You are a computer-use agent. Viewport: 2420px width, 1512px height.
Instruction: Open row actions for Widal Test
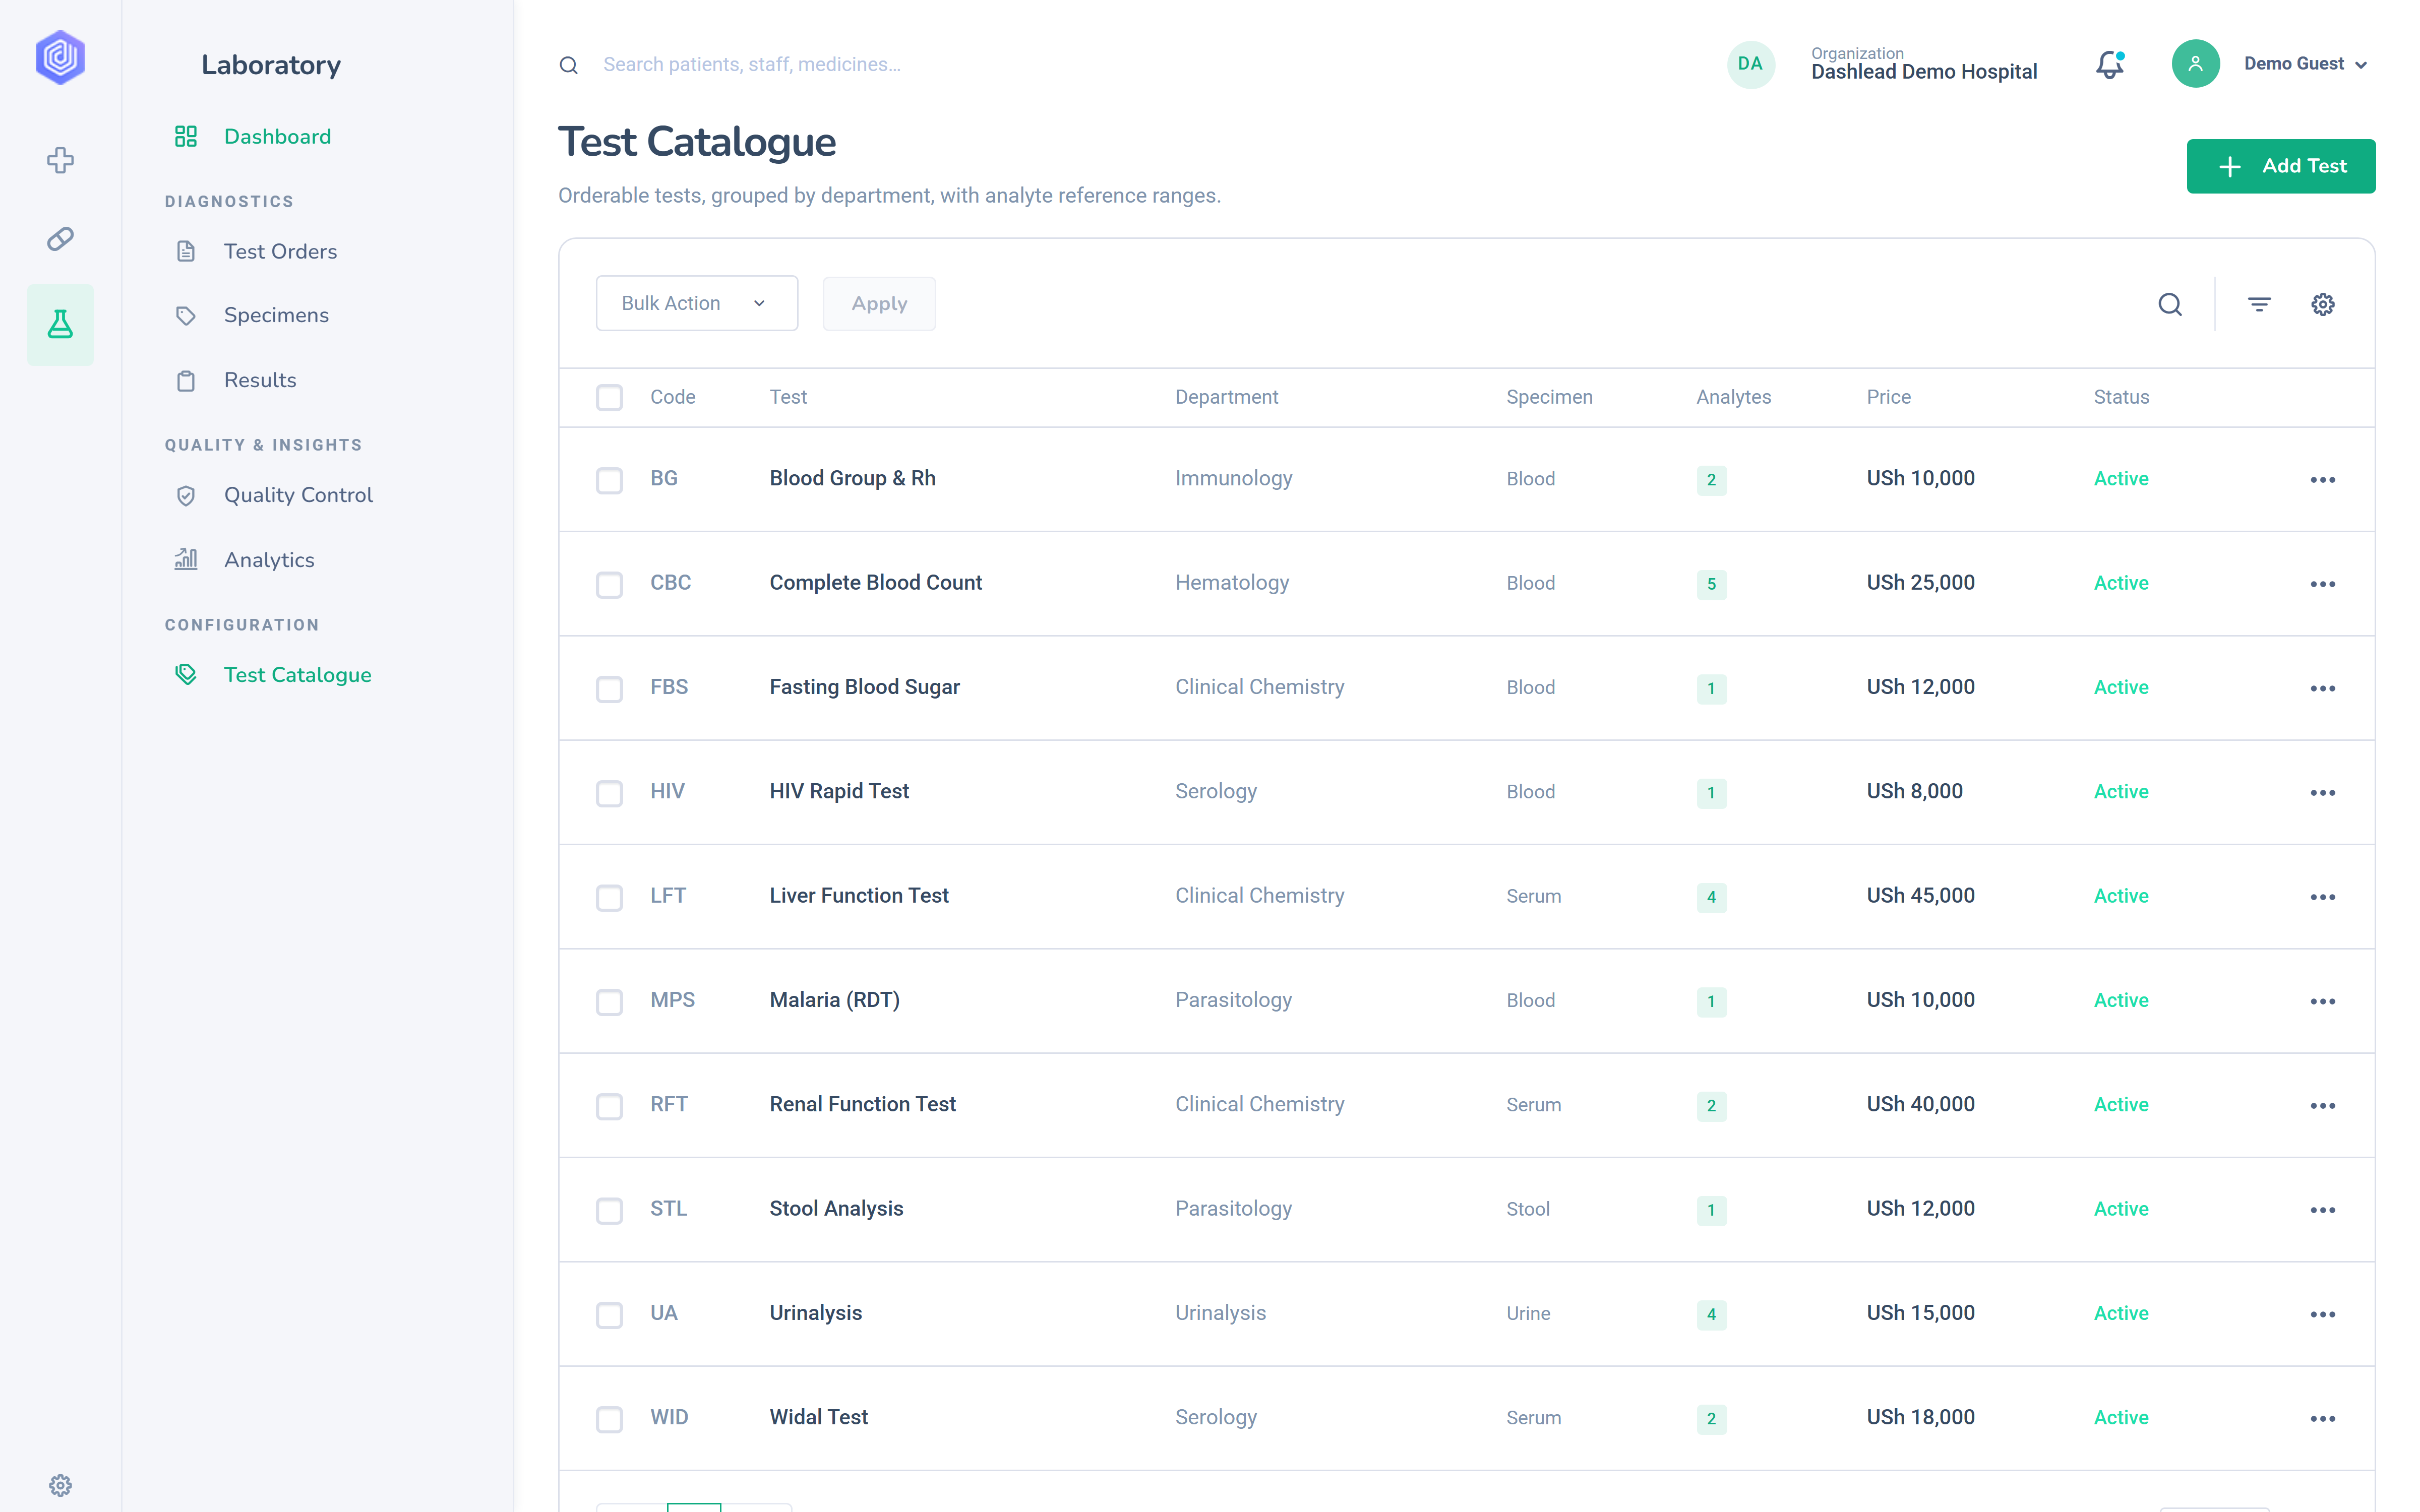(2323, 1419)
